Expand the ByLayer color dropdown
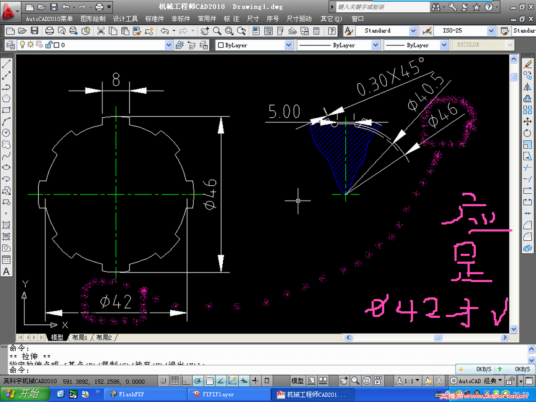Viewport: 536px width, 402px height. click(x=289, y=45)
